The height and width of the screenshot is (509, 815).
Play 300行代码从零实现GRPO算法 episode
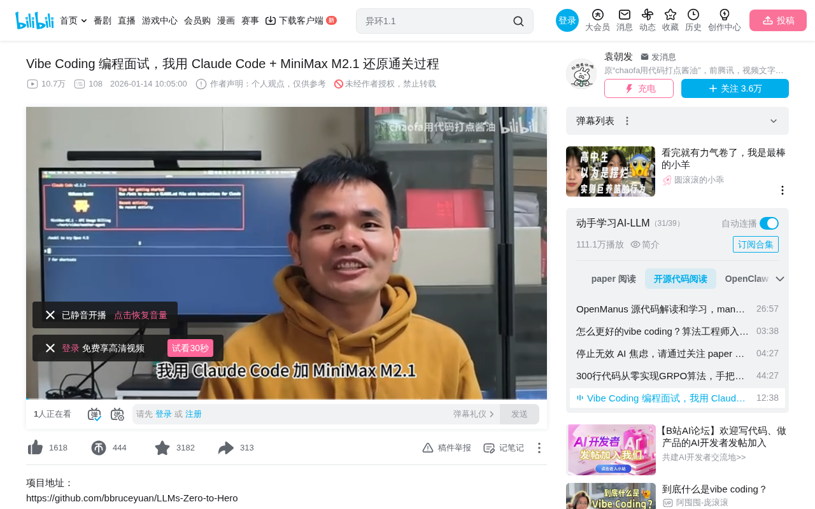pyautogui.click(x=677, y=375)
